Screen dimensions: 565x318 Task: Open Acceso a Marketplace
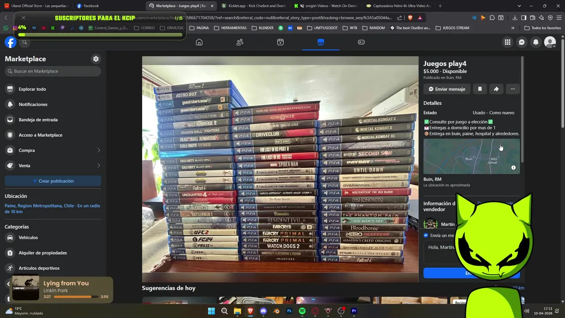tap(53, 135)
